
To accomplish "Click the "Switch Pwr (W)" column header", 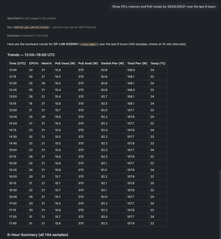I will click(112, 63).
